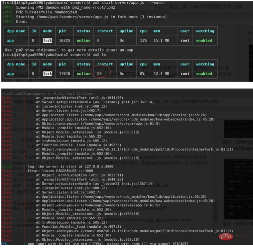The height and width of the screenshot is (248, 253).
Task: Click 'root' user in the pid 16325 row
Action: [x=185, y=41]
